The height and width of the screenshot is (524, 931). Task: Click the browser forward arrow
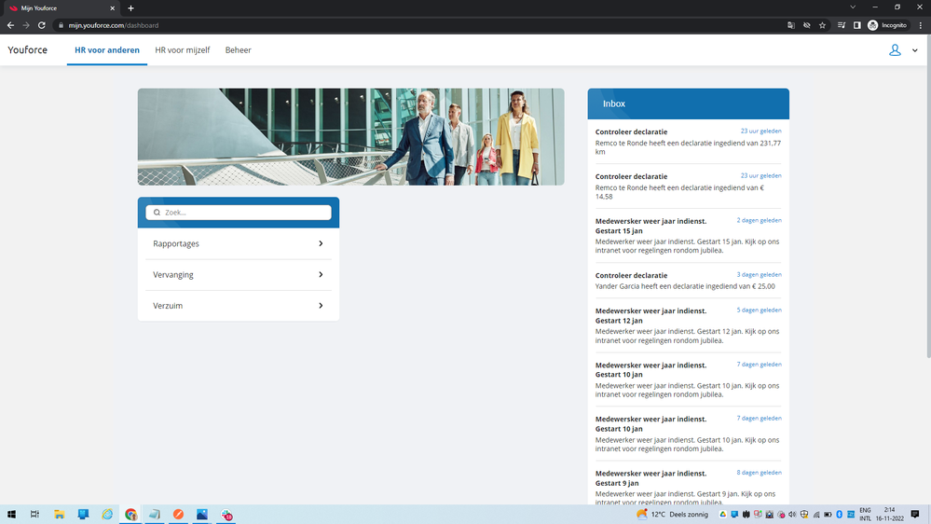pos(25,25)
